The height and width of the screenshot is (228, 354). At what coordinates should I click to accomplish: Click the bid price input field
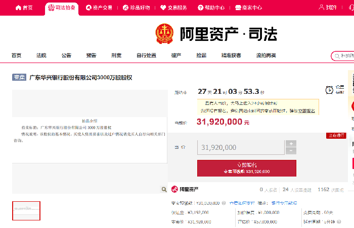click(240, 147)
